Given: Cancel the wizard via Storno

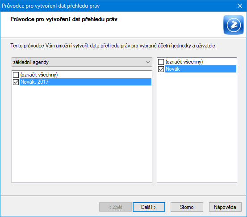Looking at the screenshot, I should pos(187,207).
